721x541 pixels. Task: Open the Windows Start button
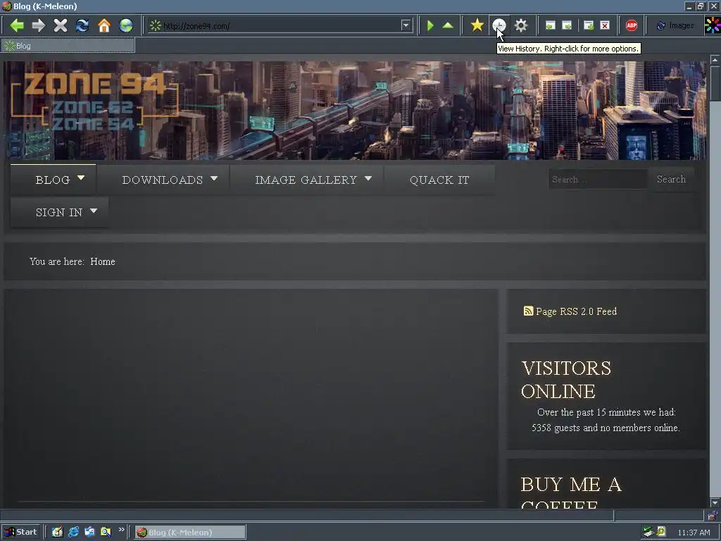pos(20,533)
